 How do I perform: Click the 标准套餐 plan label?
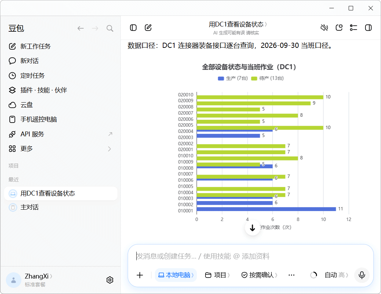pyautogui.click(x=35, y=284)
